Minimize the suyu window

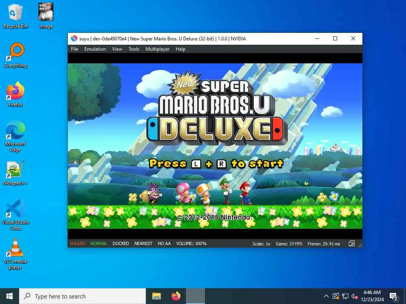(x=317, y=38)
